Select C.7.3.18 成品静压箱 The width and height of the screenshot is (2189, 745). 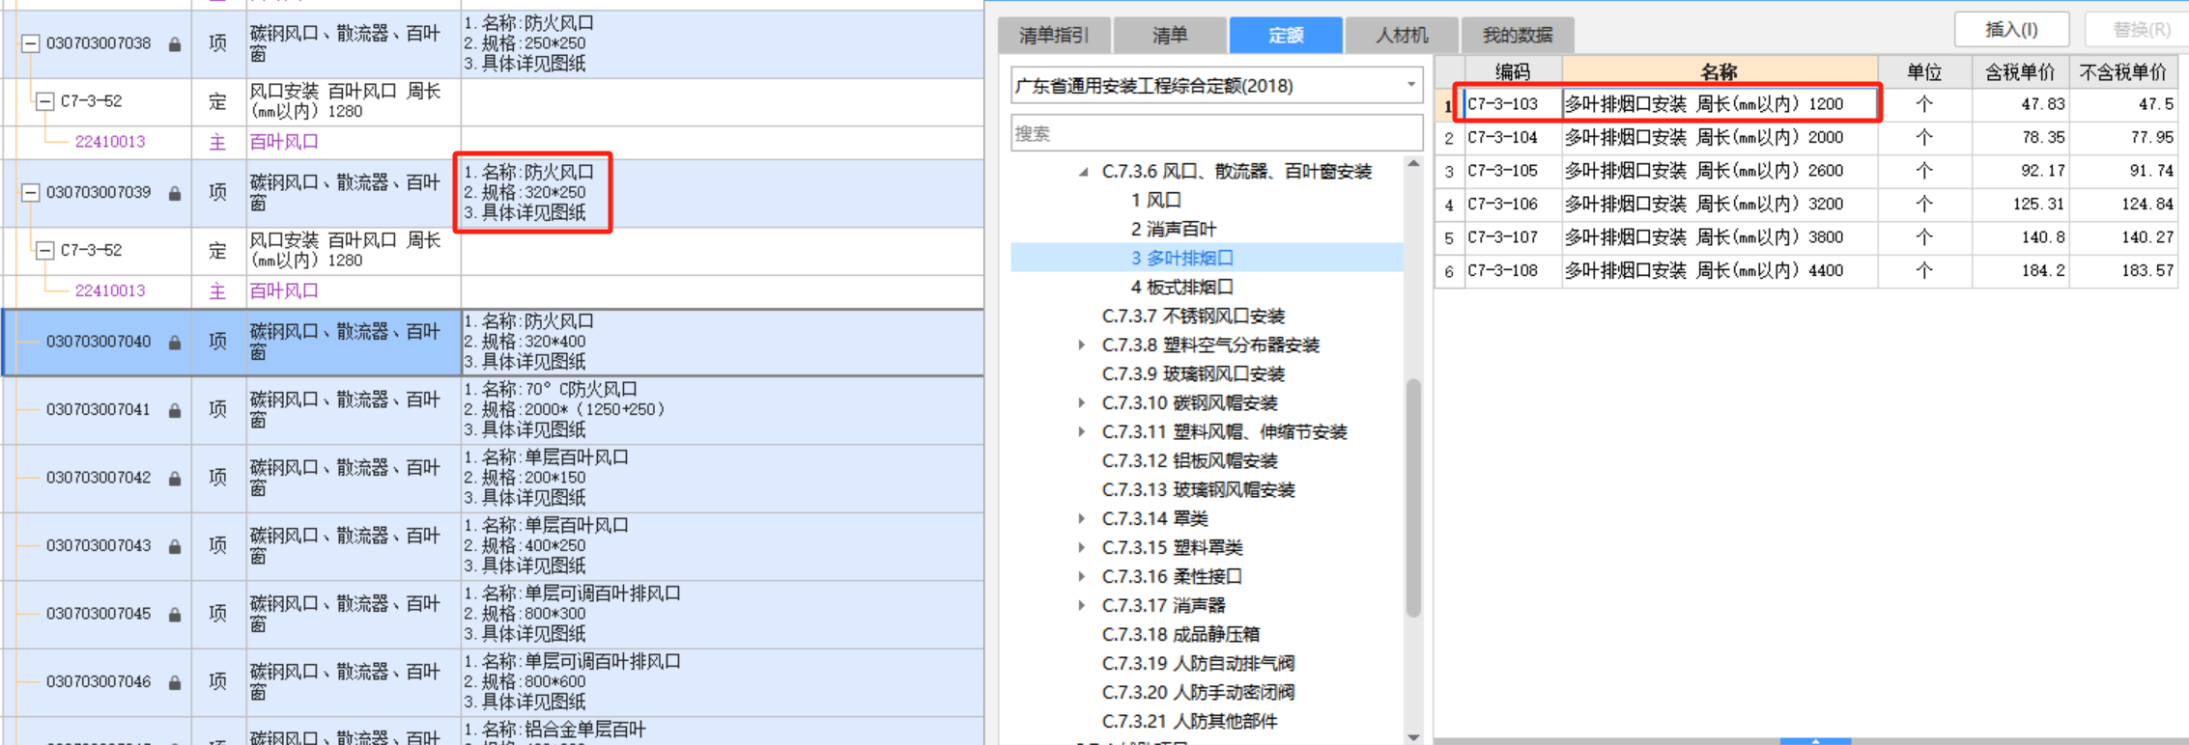click(x=1180, y=634)
